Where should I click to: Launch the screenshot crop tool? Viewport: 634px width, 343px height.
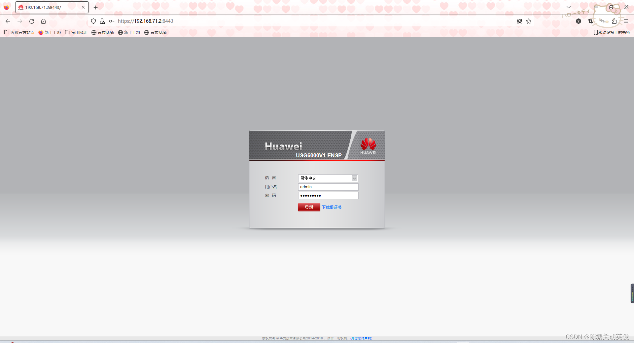click(590, 21)
